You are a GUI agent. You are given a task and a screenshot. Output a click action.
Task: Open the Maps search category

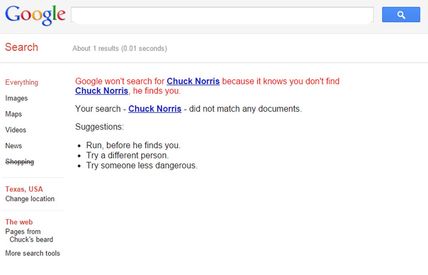click(x=14, y=114)
